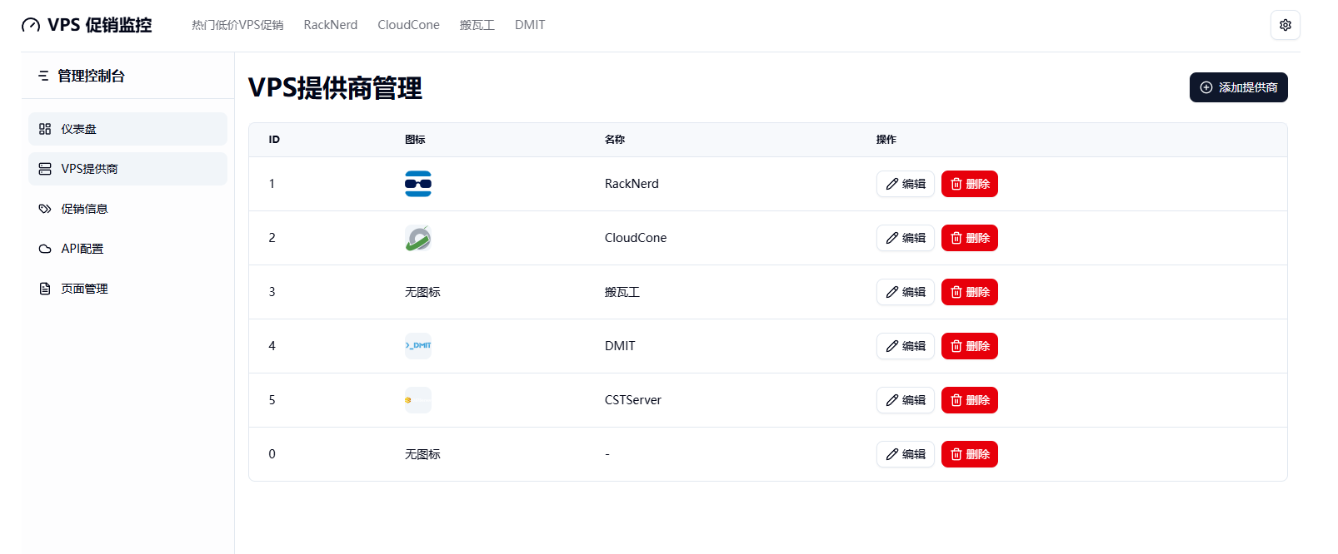
Task: Click the RackNerd provider logo icon
Action: (418, 184)
